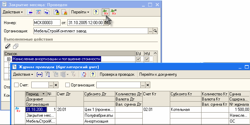Viewport: 250px width, 125px height.
Task: Click the Счет Кт column header
Action: (x=156, y=99)
